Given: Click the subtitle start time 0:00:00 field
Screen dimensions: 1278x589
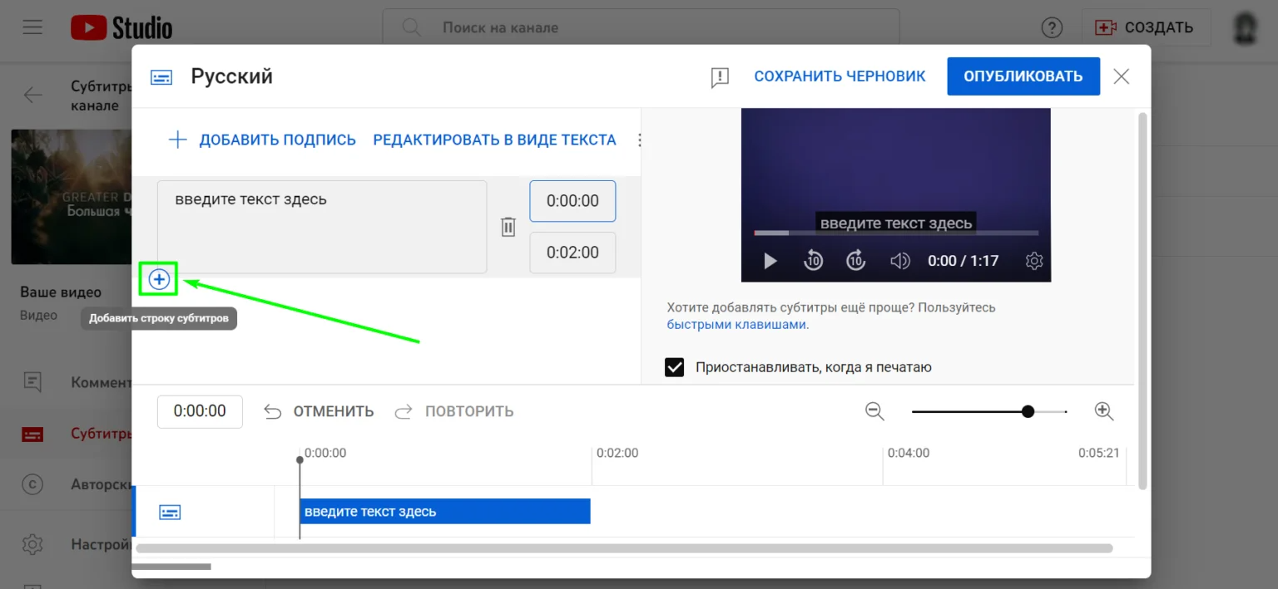Looking at the screenshot, I should tap(572, 201).
